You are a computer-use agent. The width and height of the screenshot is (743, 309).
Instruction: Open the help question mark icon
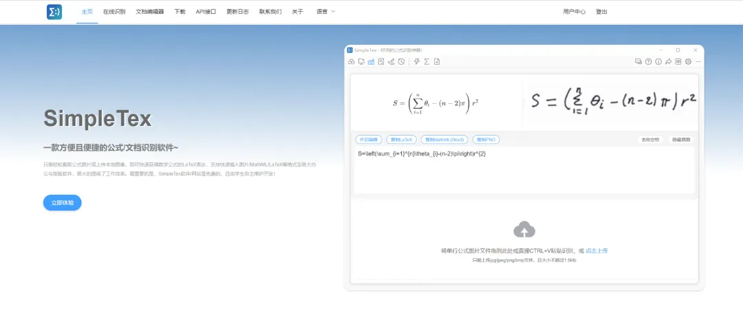[648, 62]
